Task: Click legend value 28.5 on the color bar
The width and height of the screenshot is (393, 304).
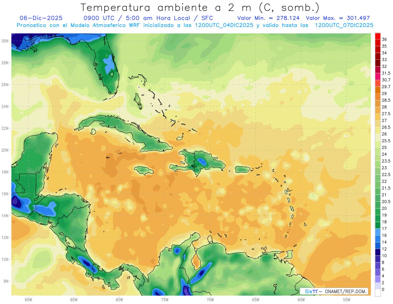Action: click(386, 100)
